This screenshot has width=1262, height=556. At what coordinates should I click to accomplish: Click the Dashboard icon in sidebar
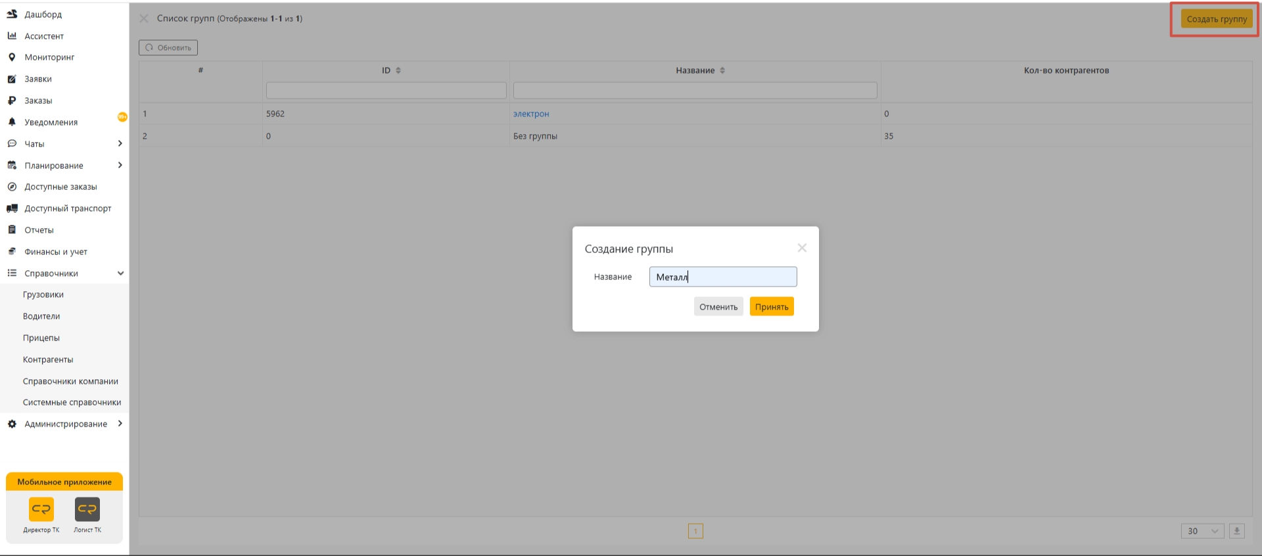(x=12, y=14)
